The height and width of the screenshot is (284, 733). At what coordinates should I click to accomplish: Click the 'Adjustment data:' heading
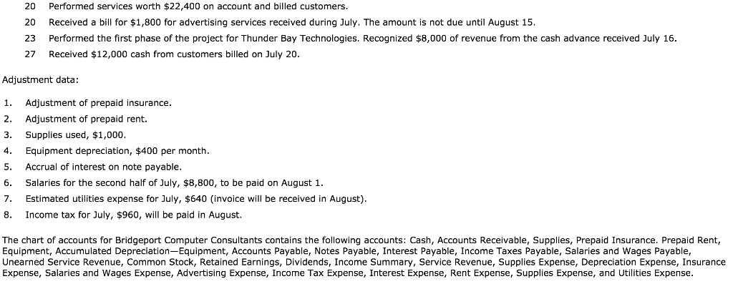click(x=40, y=80)
